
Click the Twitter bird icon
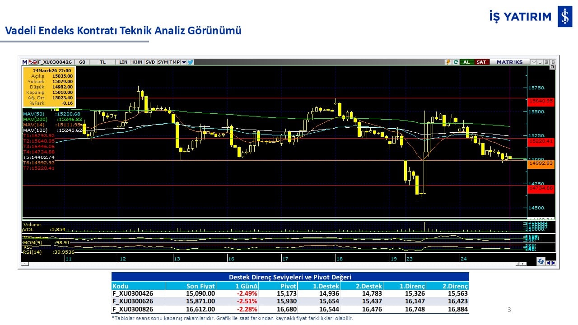point(191,62)
